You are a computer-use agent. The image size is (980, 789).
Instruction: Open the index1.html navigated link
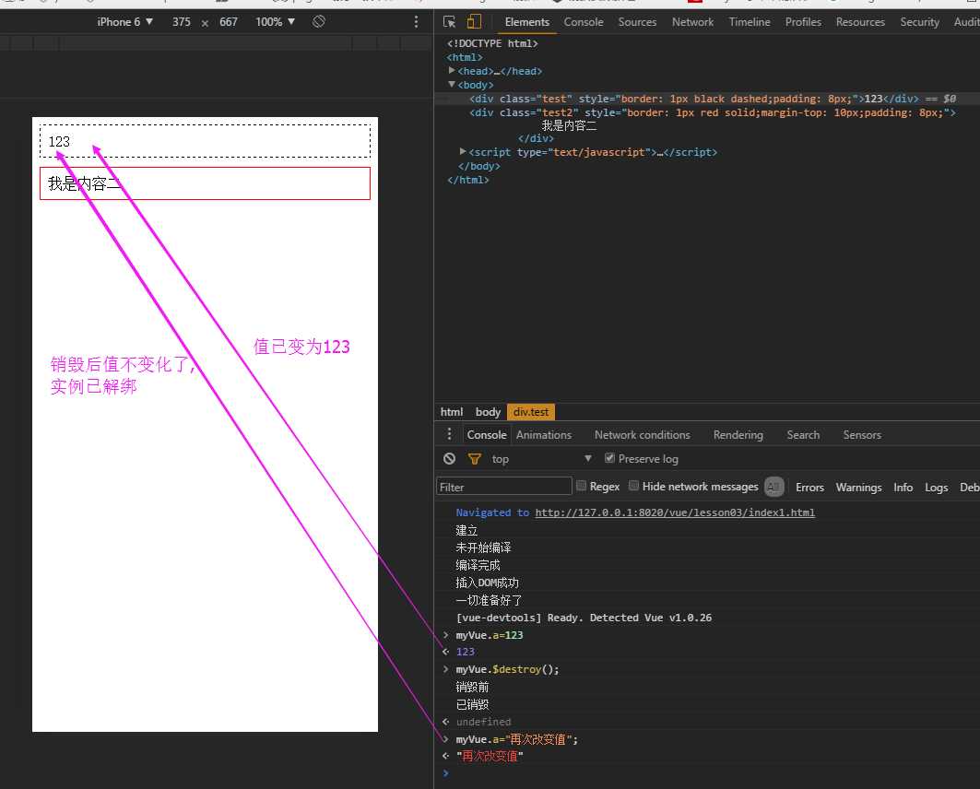click(x=675, y=512)
